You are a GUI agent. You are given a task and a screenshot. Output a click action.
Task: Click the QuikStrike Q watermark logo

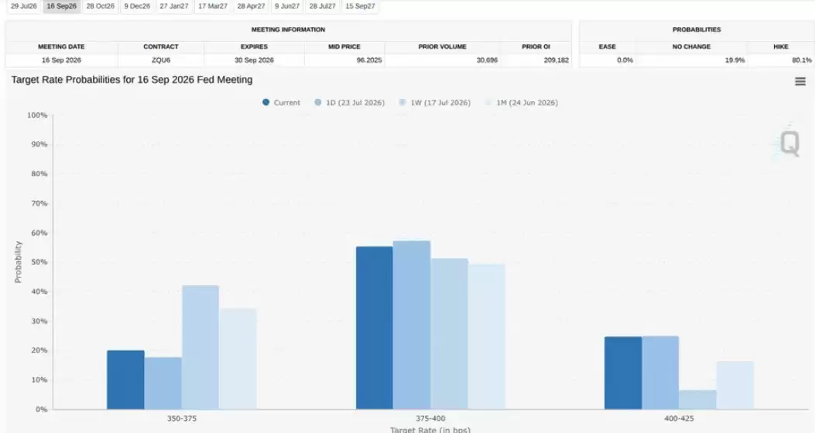(x=789, y=143)
